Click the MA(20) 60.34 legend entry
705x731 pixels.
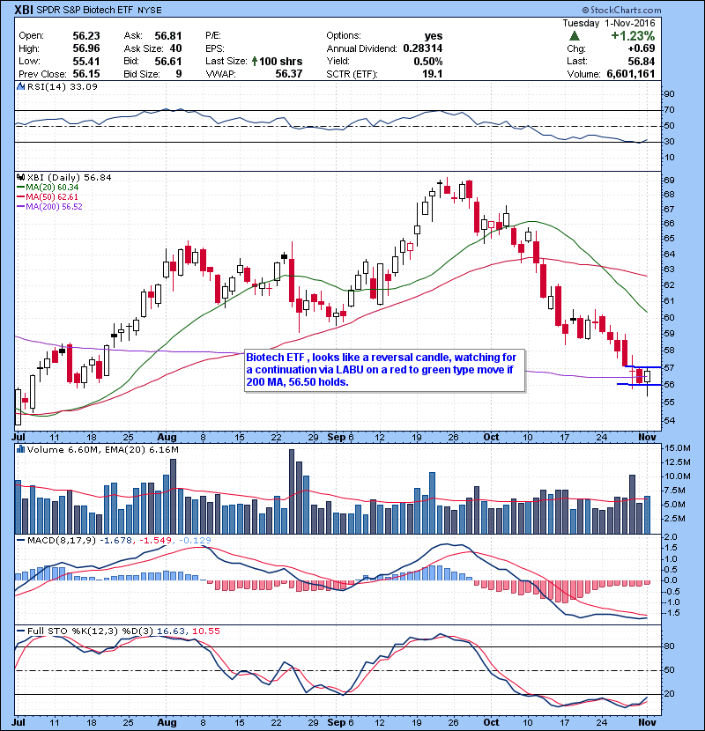pos(48,187)
